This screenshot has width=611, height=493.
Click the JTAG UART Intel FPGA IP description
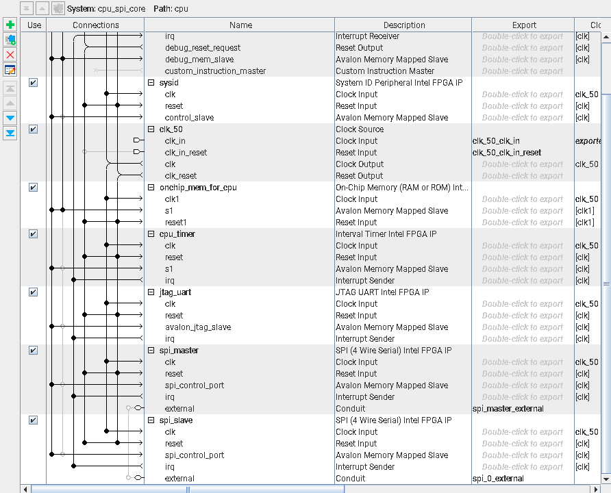click(382, 292)
